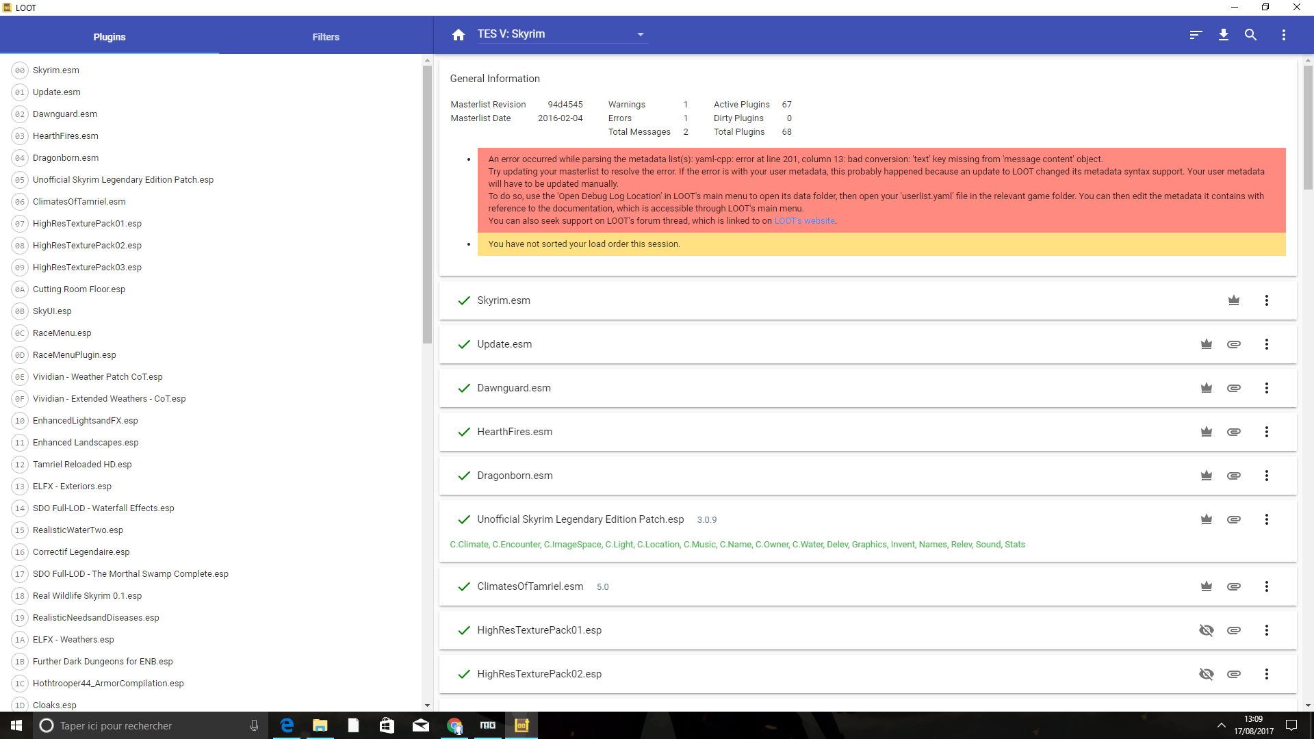Select Real Wildlife Skyrim 0.1.esp in sidebar

pyautogui.click(x=212, y=596)
